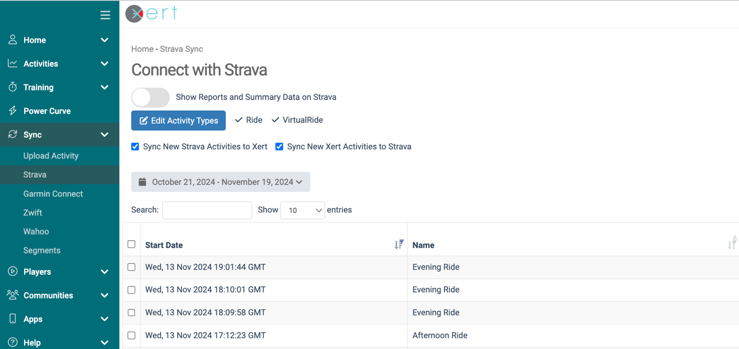Toggle Show Reports and Summary Data switch
739x349 pixels.
[x=150, y=97]
